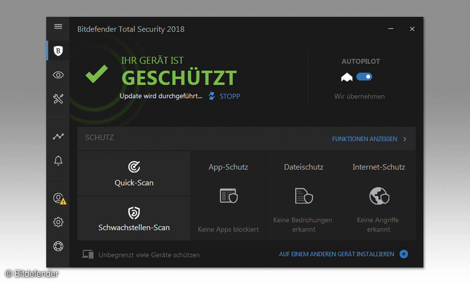Open the Support lifebuoy icon
This screenshot has height=282, width=470.
(x=58, y=246)
